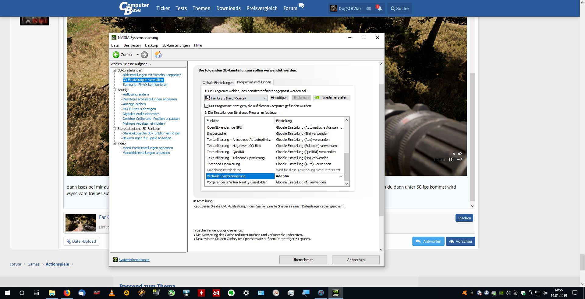
Task: Open Thunderbird from the taskbar
Action: pos(82,293)
